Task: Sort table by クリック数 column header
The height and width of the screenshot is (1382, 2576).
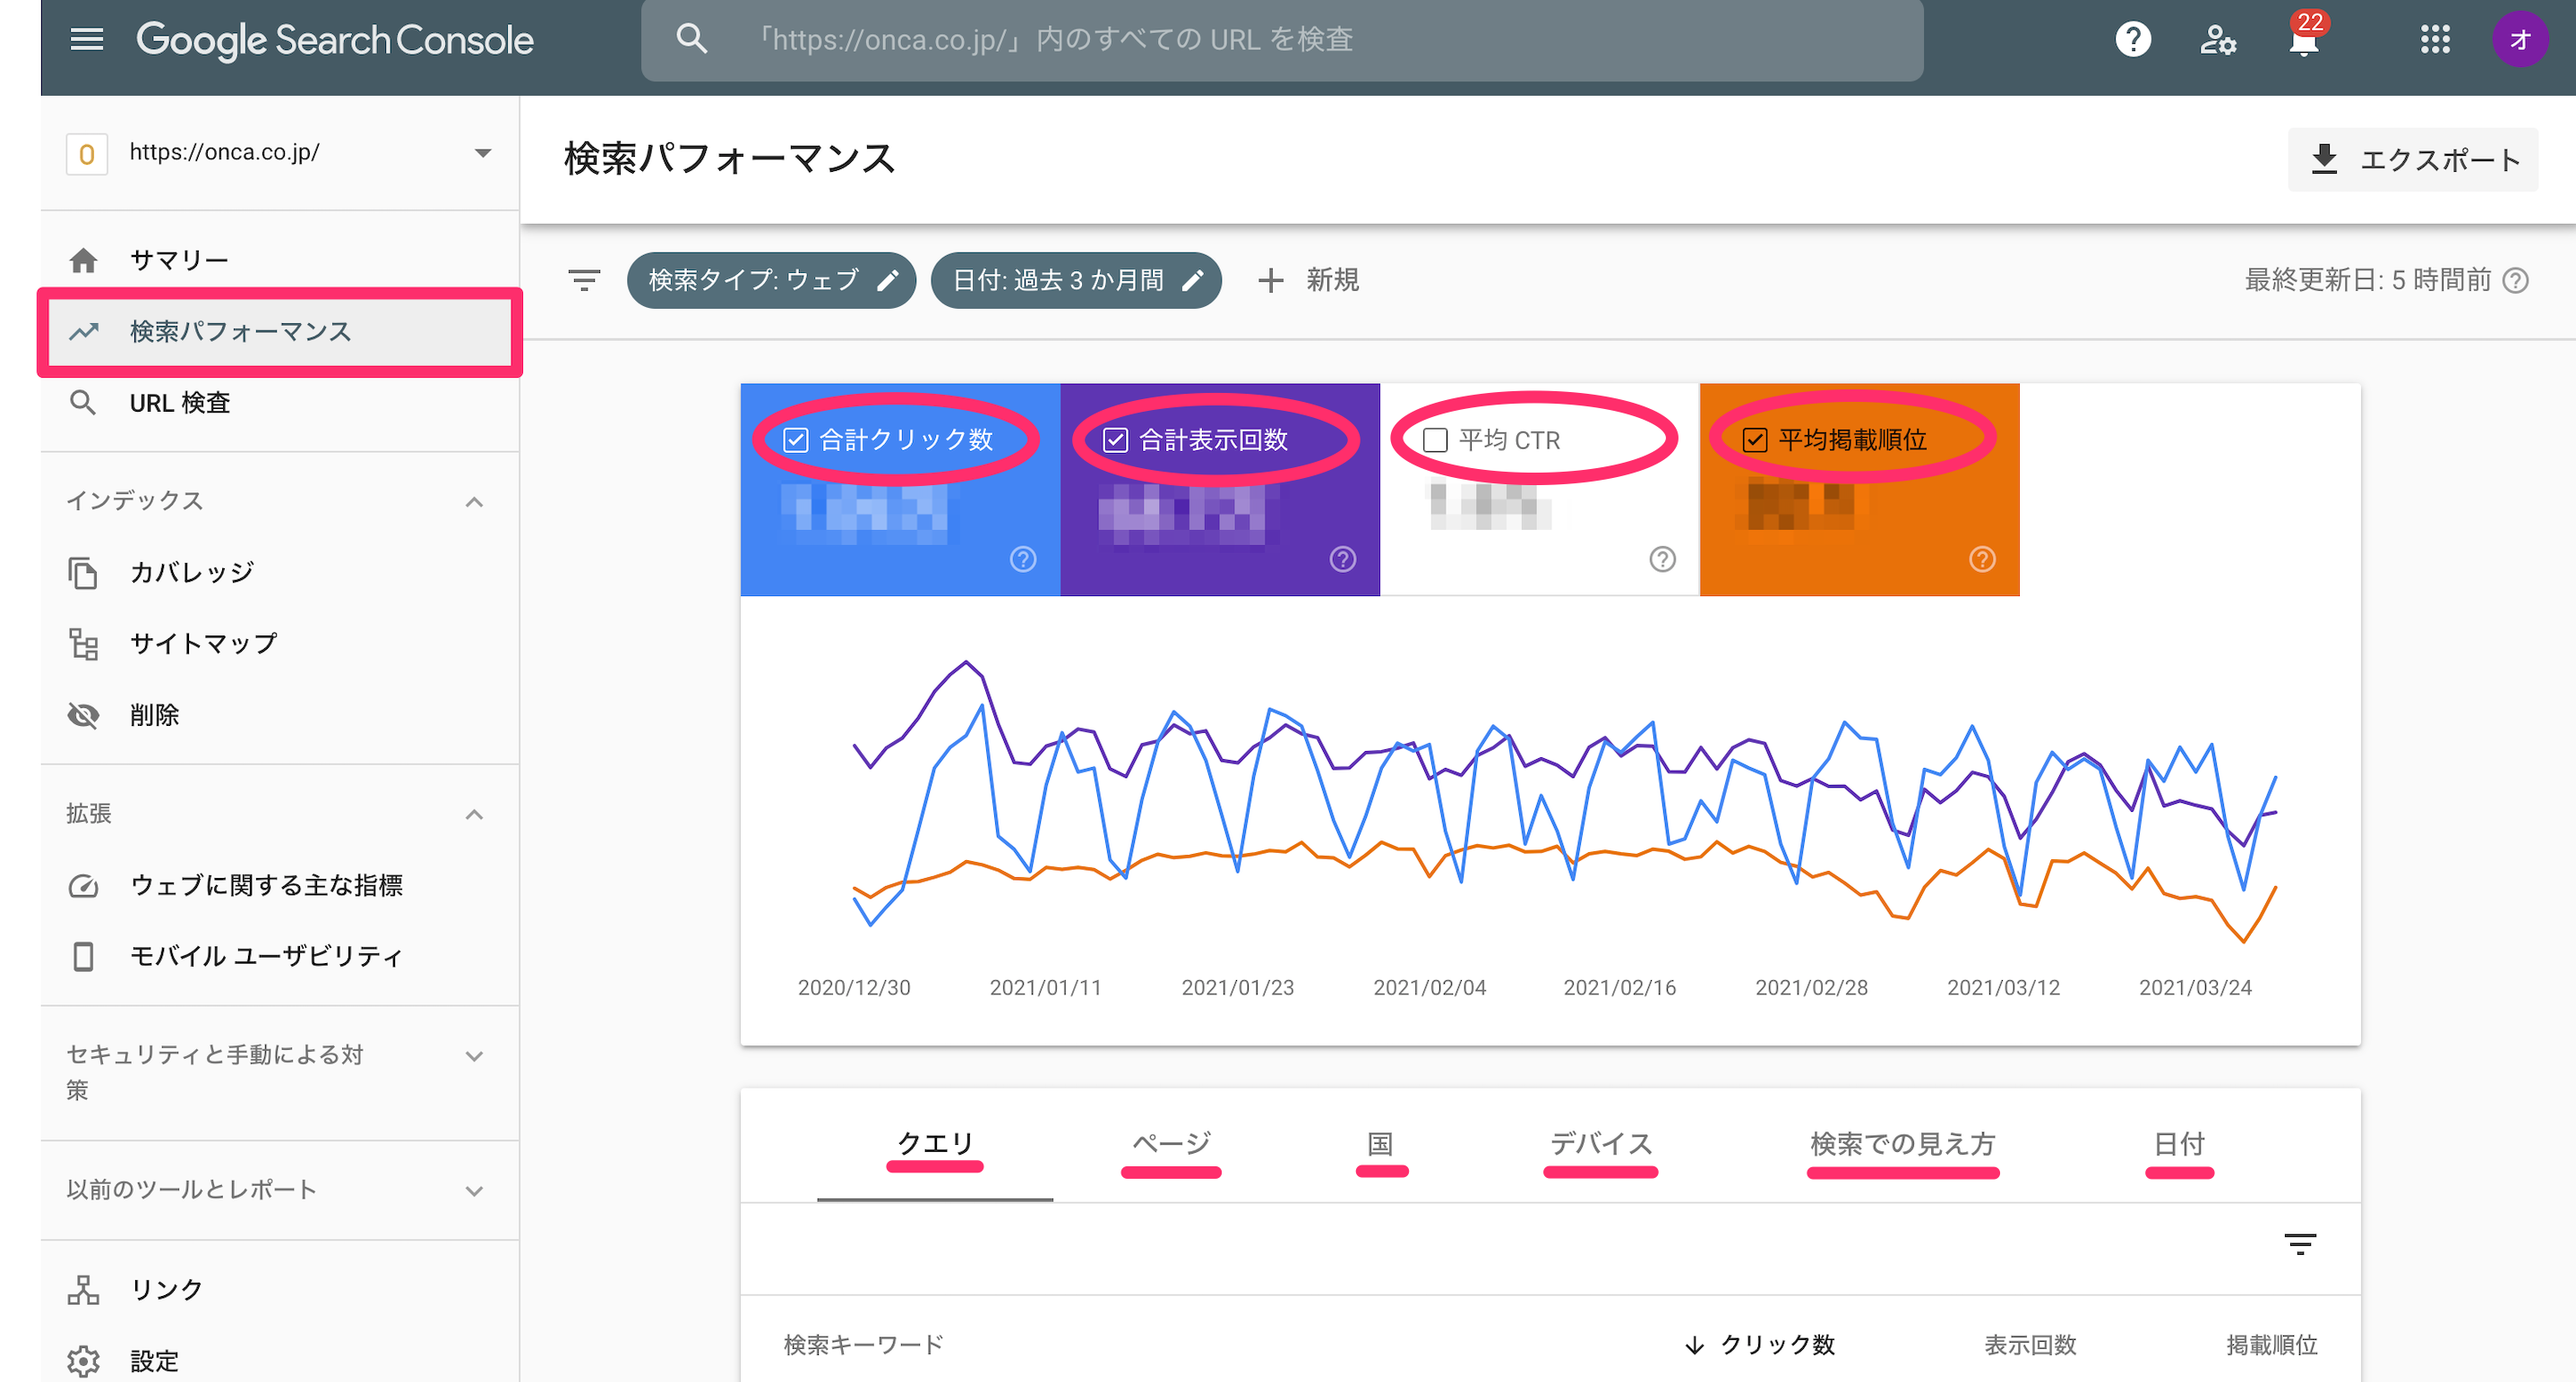Action: point(1761,1345)
